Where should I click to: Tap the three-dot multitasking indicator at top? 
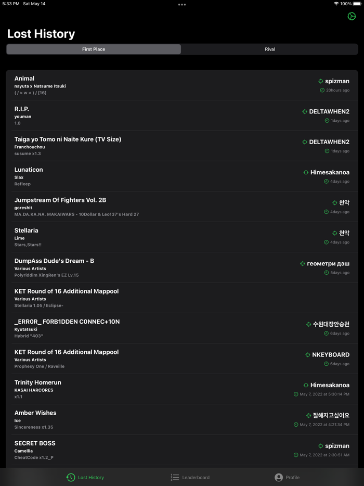point(182,5)
